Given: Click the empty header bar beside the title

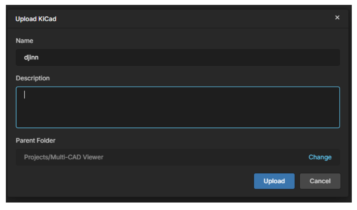Looking at the screenshot, I should coord(195,19).
